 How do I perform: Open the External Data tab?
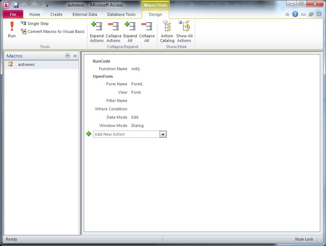[x=85, y=14]
